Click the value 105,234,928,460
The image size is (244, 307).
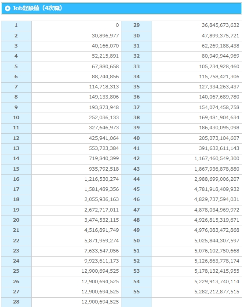click(219, 66)
